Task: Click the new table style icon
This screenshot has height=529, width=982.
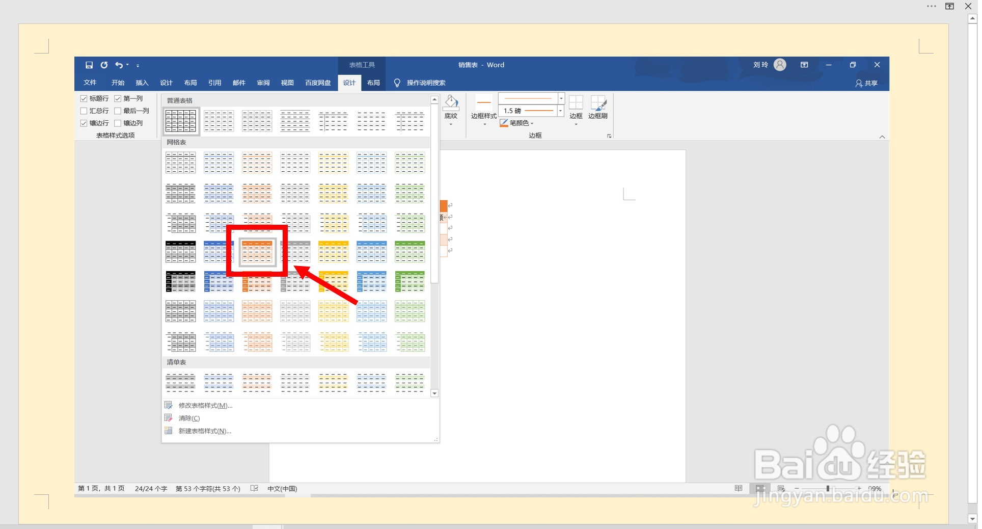Action: pyautogui.click(x=169, y=431)
